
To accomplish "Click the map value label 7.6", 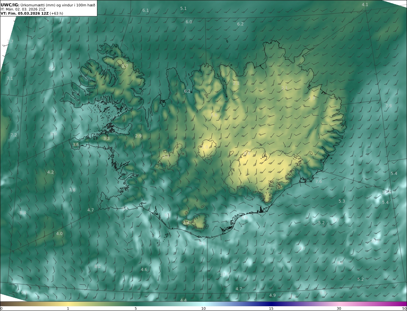I will point(319,182).
